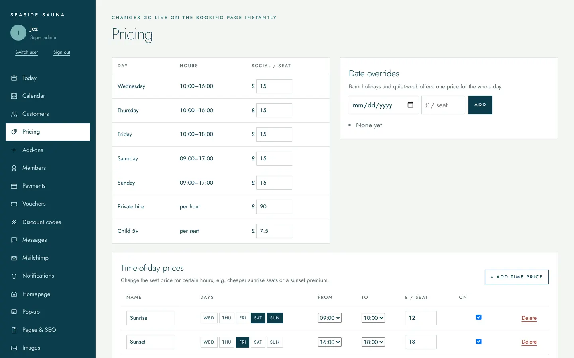Uncheck the Sunrise price On checkbox
This screenshot has height=358, width=574.
tap(479, 317)
